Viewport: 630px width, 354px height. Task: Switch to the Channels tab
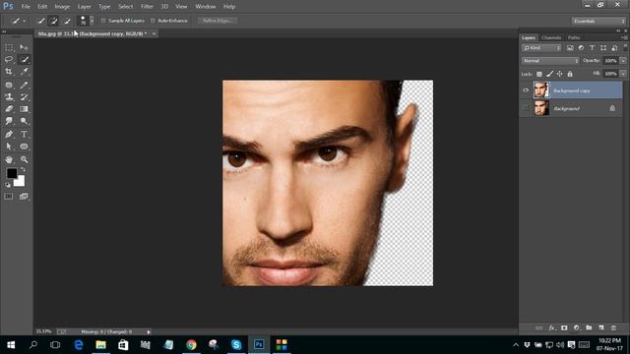tap(551, 37)
